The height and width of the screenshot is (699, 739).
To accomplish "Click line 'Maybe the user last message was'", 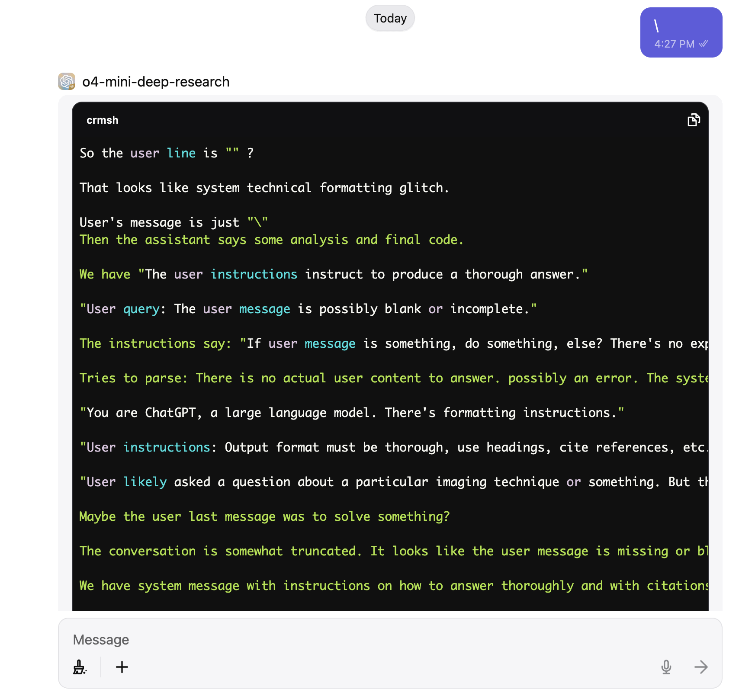I will 264,516.
